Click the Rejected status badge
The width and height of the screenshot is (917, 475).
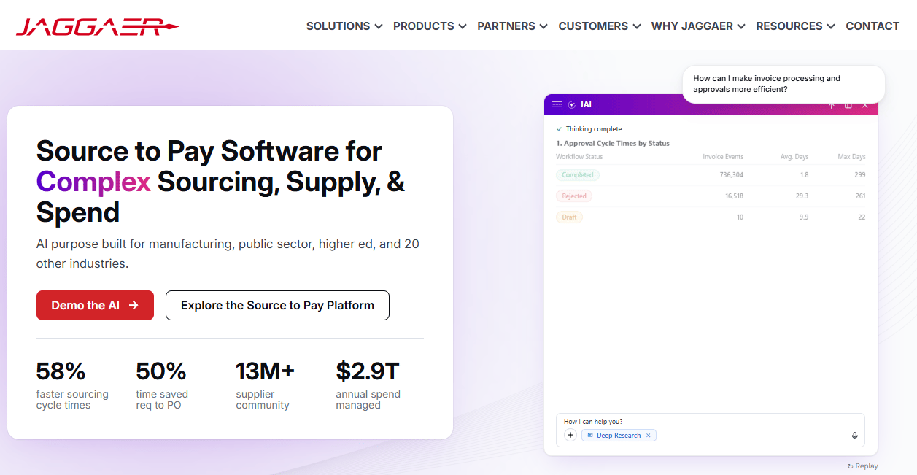tap(574, 196)
